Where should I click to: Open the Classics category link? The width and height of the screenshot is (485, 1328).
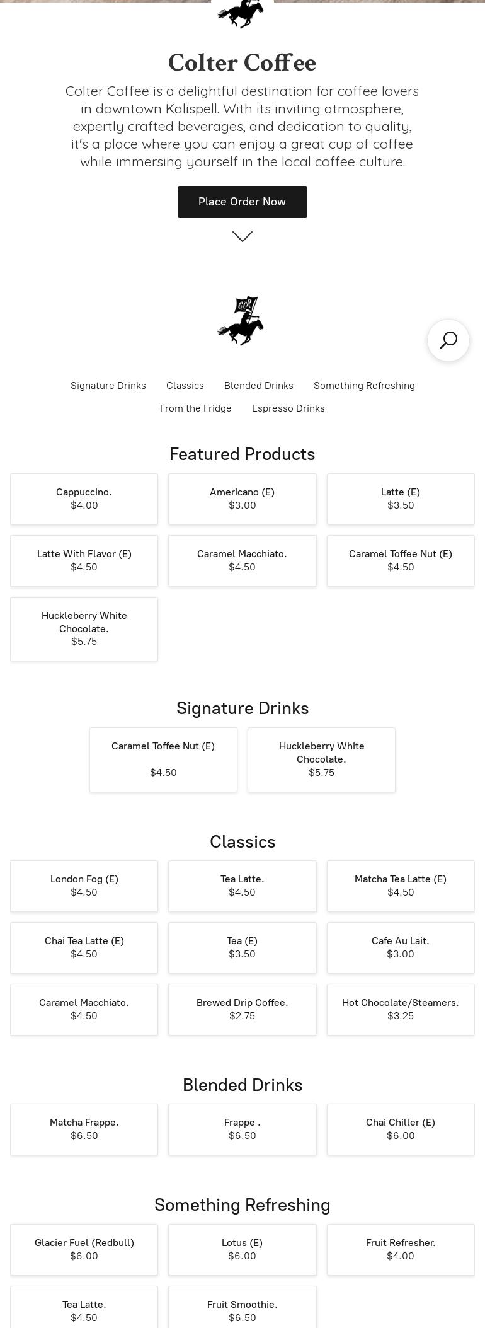pyautogui.click(x=185, y=386)
